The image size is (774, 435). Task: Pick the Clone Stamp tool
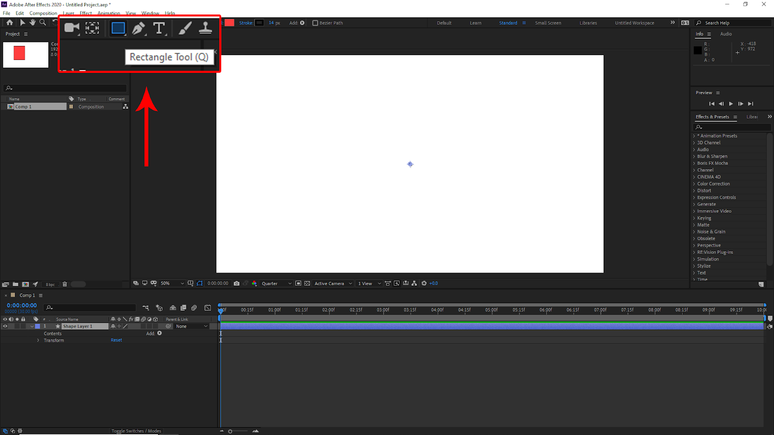206,28
